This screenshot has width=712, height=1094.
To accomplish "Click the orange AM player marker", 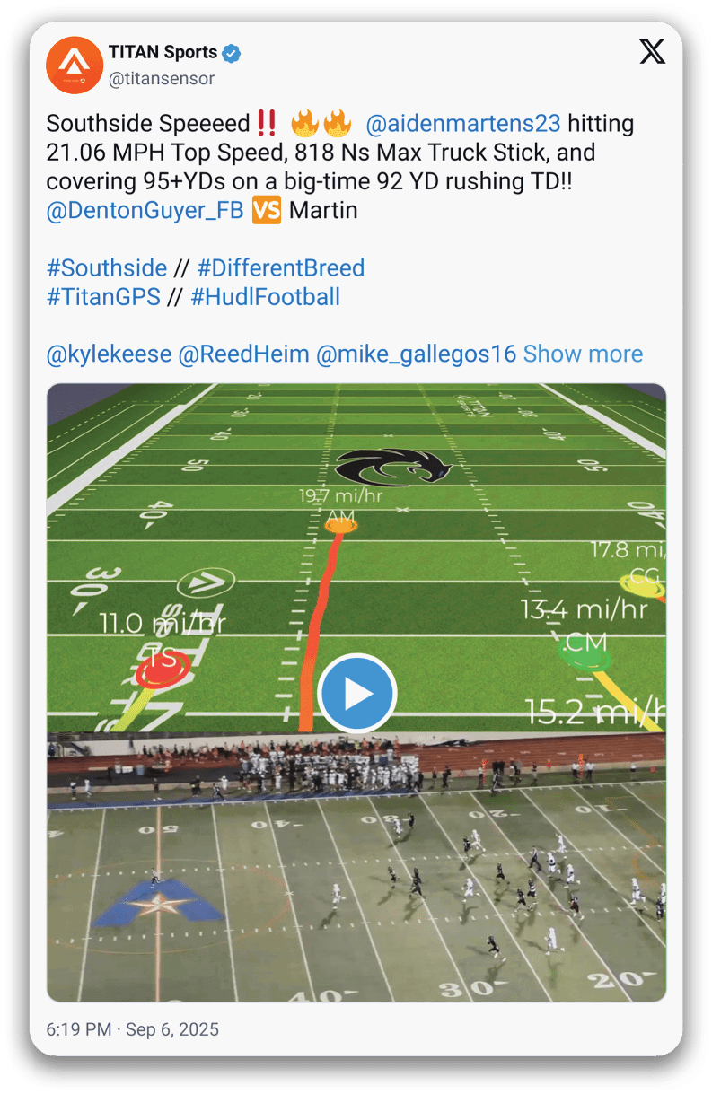I will click(340, 524).
